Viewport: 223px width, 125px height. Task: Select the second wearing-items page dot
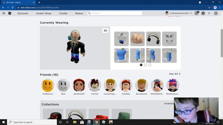145,65
